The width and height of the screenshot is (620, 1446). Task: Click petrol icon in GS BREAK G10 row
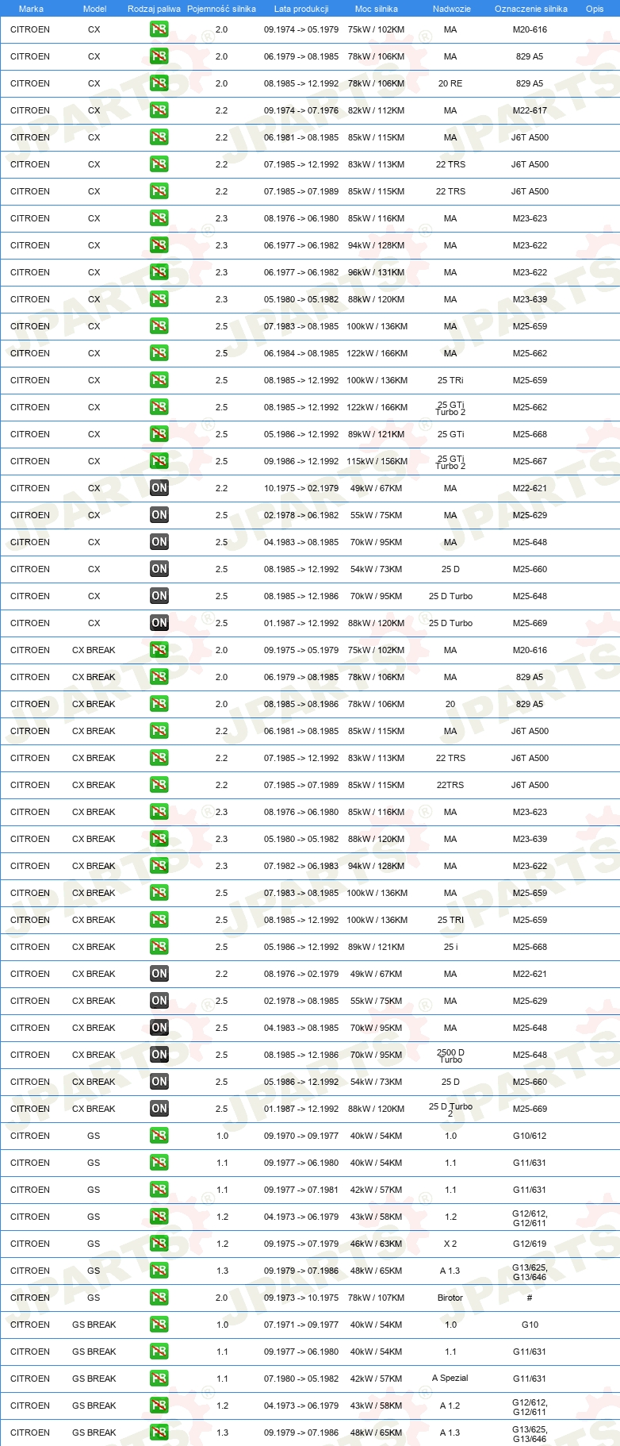pos(159,1325)
